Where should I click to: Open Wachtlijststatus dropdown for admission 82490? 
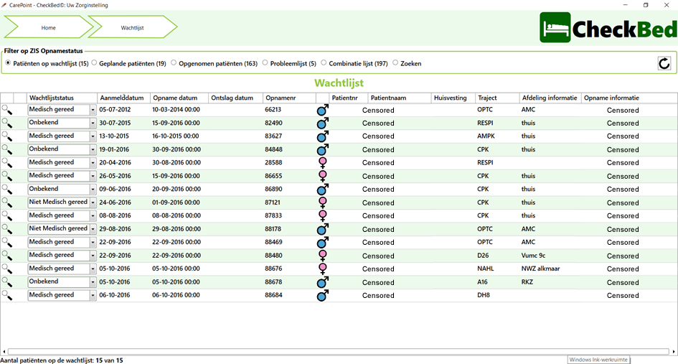click(x=93, y=123)
